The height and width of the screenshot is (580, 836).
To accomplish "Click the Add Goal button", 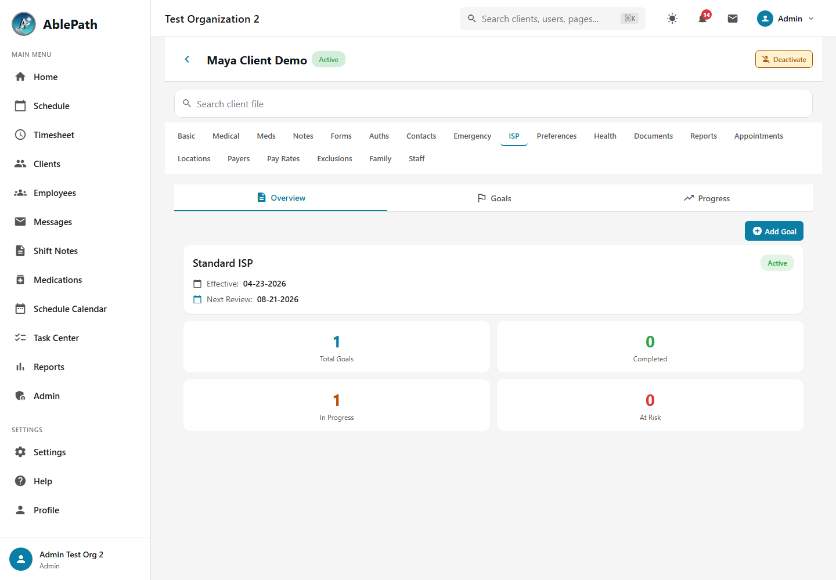I will click(774, 231).
